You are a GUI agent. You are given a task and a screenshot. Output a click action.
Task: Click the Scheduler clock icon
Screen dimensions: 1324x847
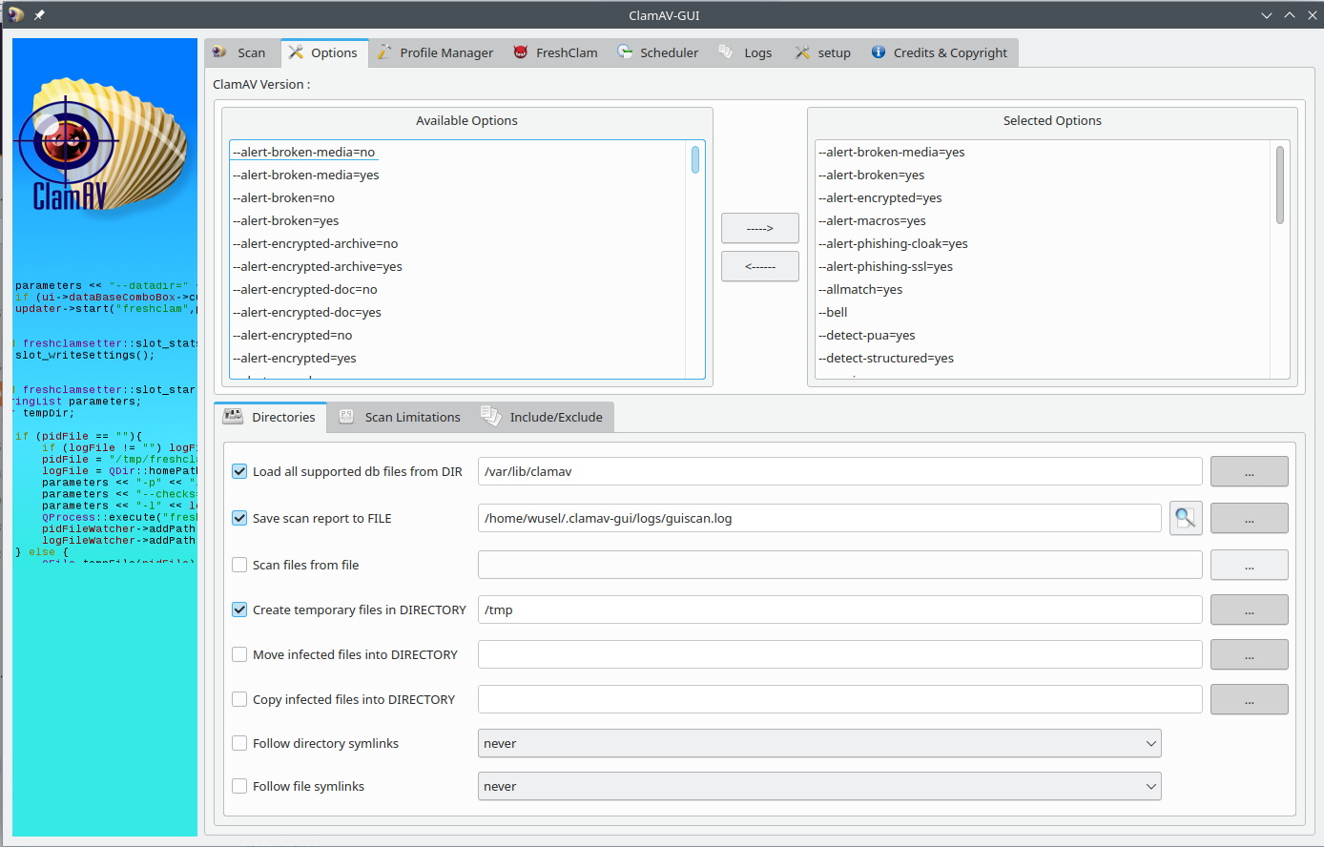coord(625,52)
